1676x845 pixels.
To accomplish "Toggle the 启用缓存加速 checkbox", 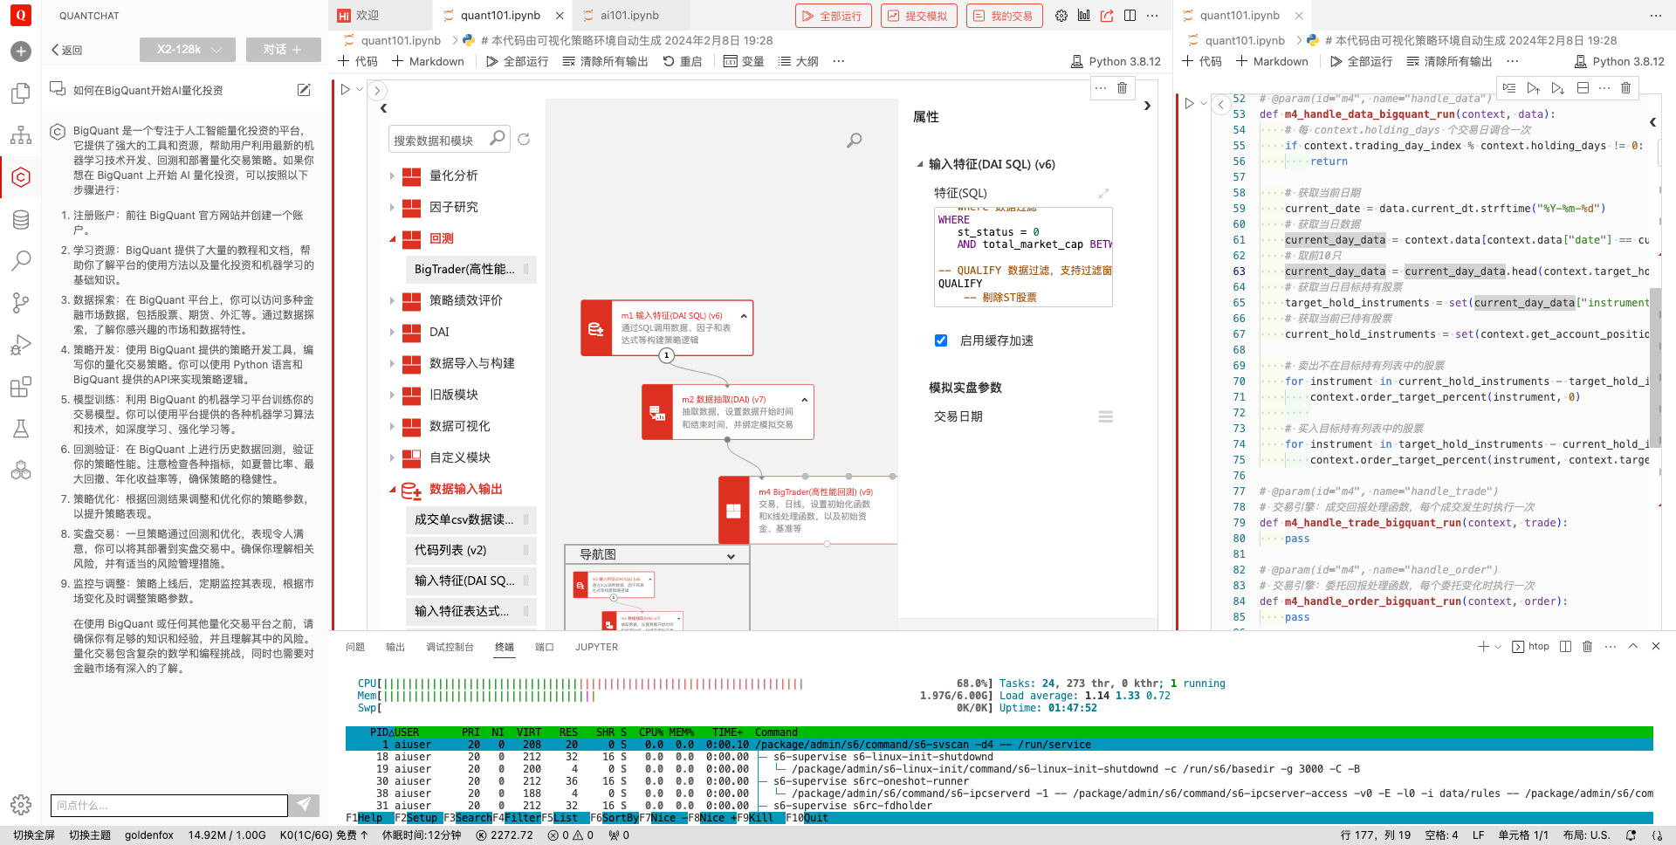I will pos(941,340).
